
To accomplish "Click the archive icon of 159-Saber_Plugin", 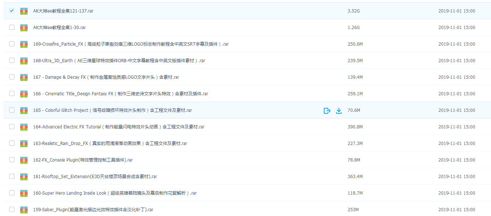I will tap(24, 210).
